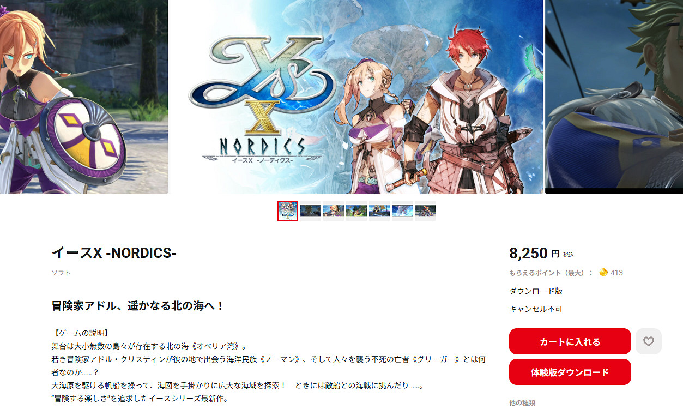Open the third screenshot thumbnail
The height and width of the screenshot is (409, 683).
(x=334, y=211)
